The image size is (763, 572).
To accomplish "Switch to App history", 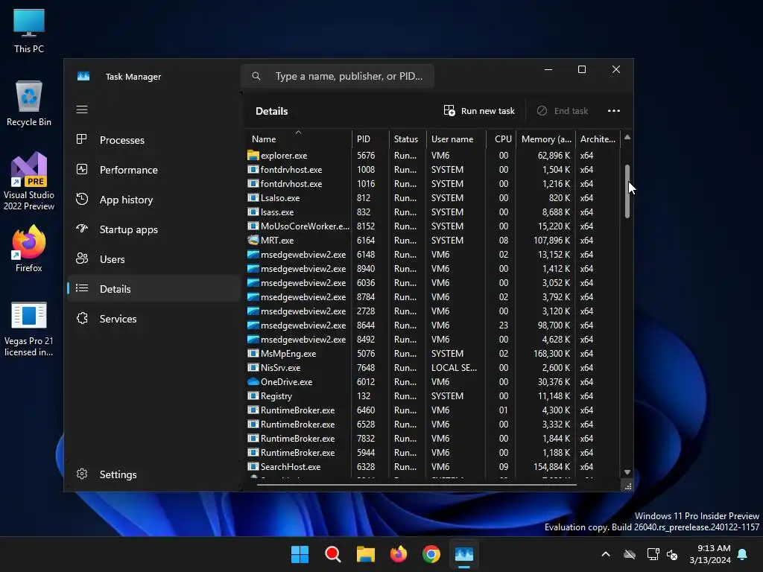I will point(153,200).
